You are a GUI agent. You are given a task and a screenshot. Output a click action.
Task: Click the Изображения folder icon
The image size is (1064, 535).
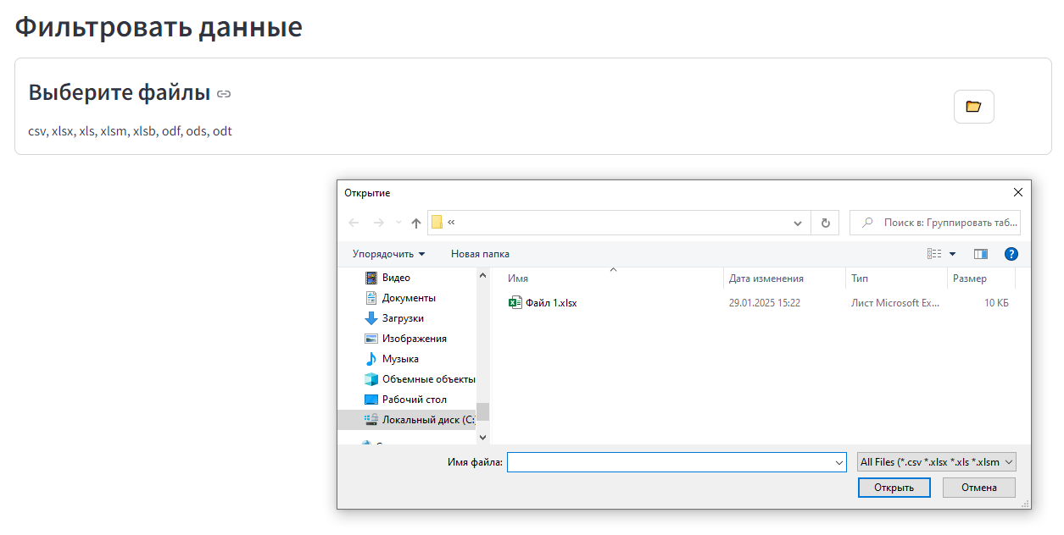pos(370,339)
